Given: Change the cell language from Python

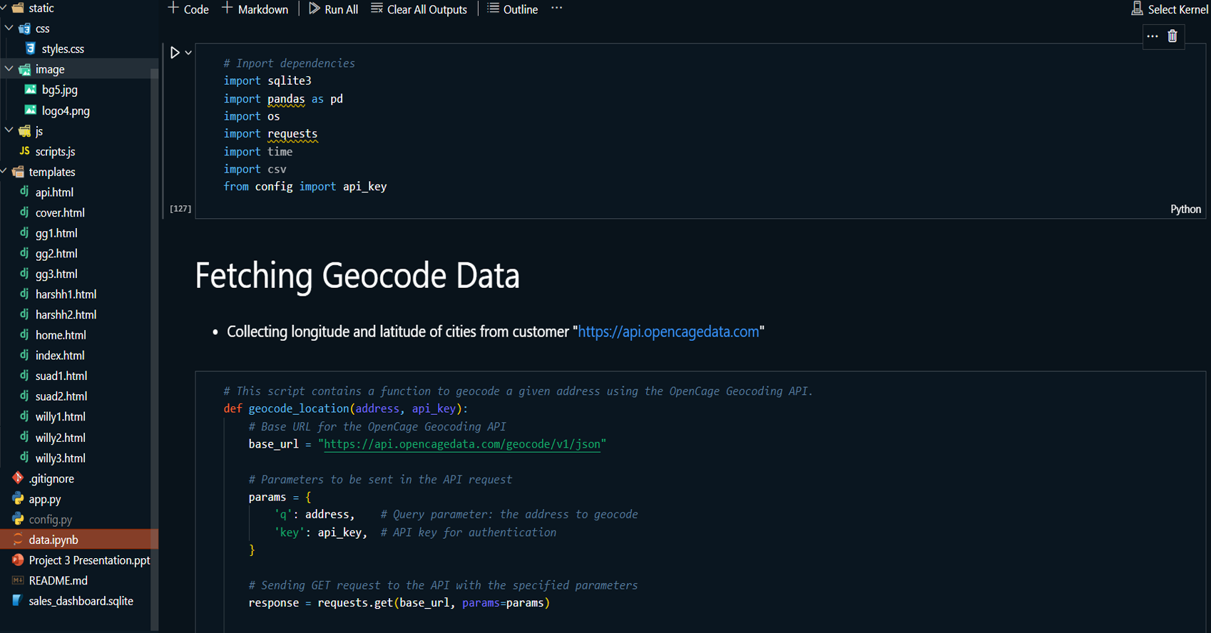Looking at the screenshot, I should [1185, 209].
